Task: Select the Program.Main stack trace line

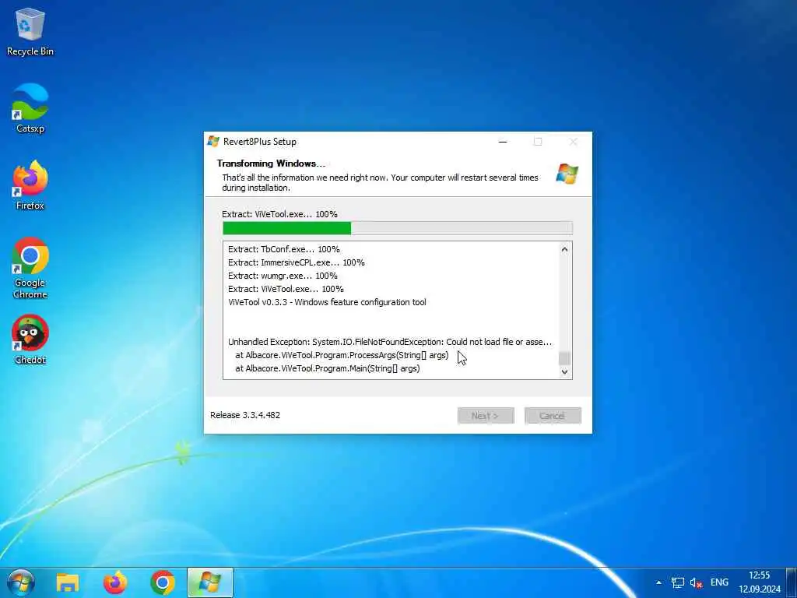Action: 328,368
